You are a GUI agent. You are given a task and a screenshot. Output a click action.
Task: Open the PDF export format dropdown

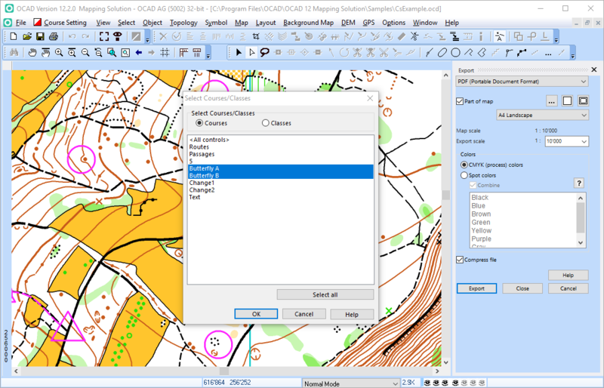point(522,82)
